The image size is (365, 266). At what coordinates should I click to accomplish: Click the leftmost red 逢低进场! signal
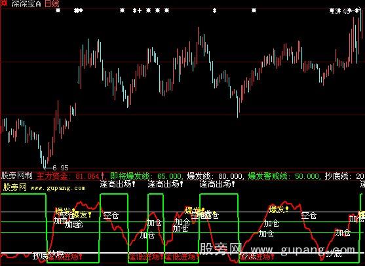65,257
